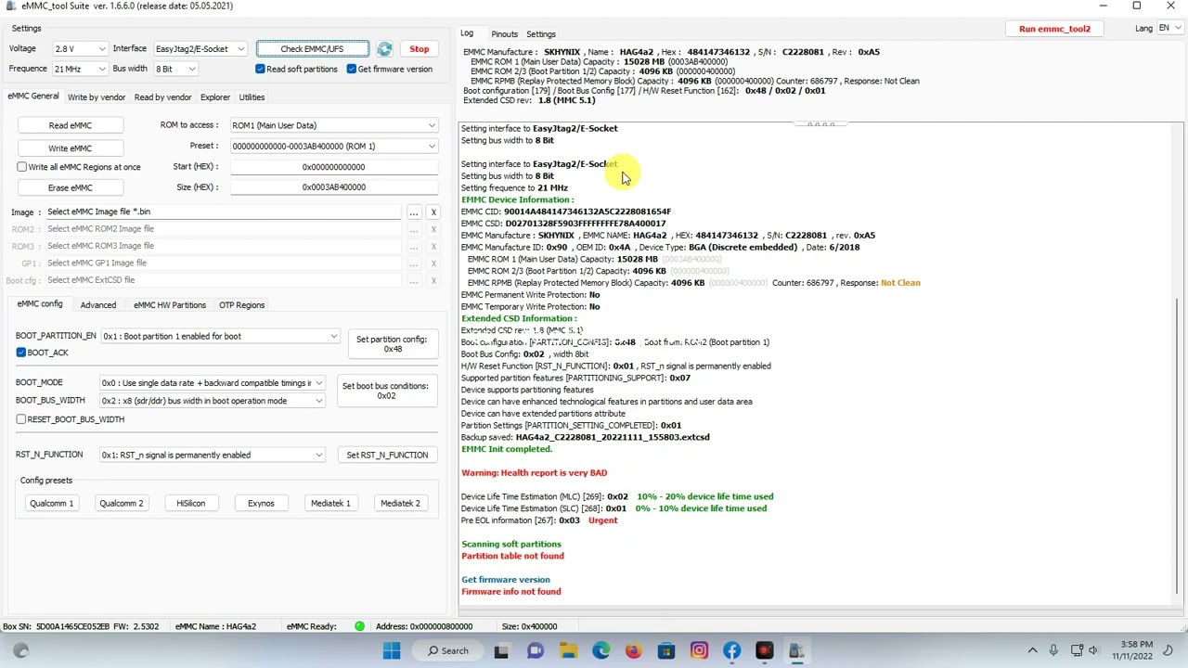Show hidden system tray icons

[1032, 650]
